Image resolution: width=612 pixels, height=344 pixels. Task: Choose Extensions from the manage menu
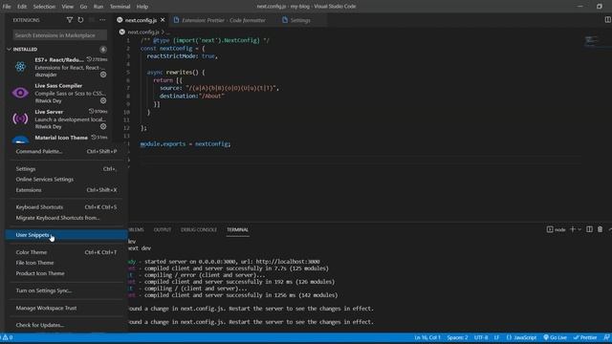point(66,190)
